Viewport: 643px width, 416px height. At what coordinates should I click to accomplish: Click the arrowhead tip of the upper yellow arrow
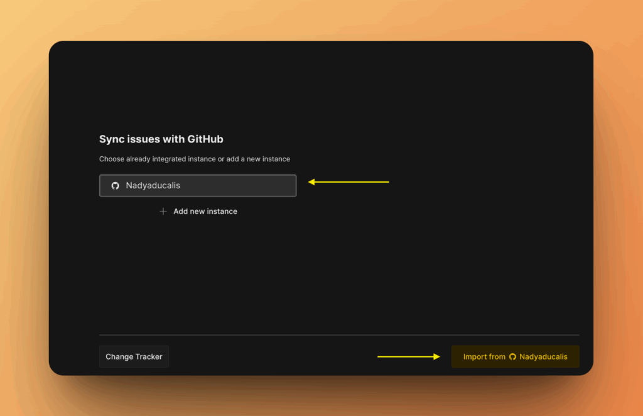click(310, 182)
